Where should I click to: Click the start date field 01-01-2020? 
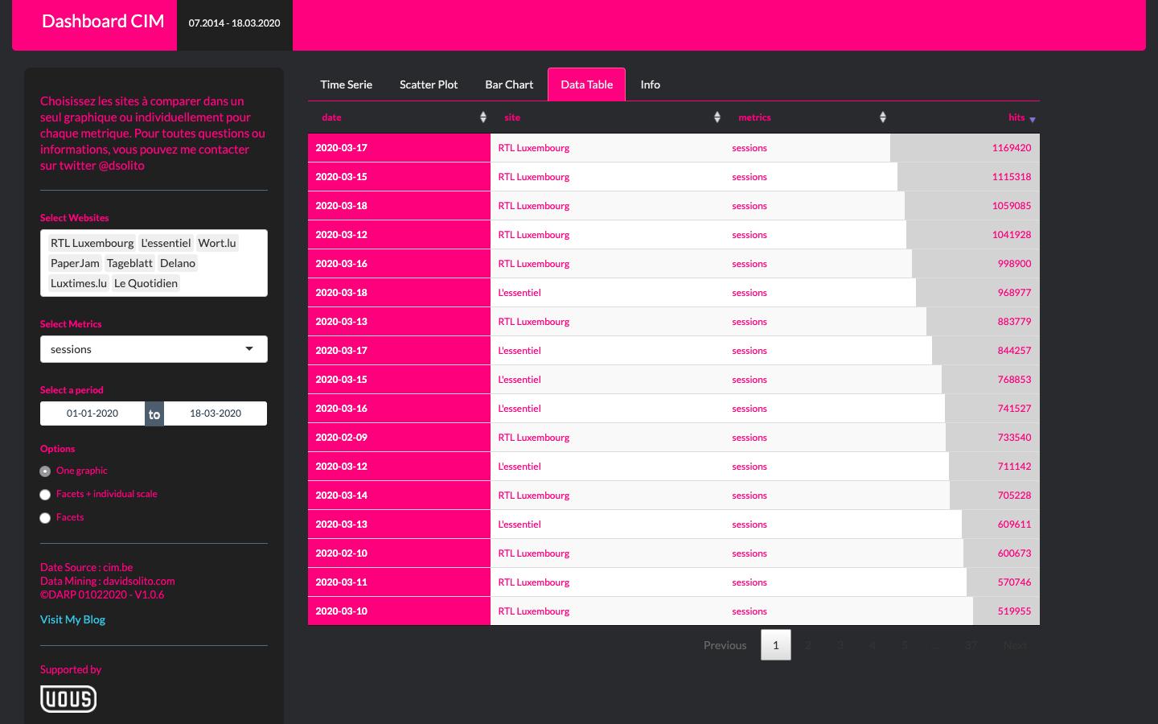click(x=92, y=413)
